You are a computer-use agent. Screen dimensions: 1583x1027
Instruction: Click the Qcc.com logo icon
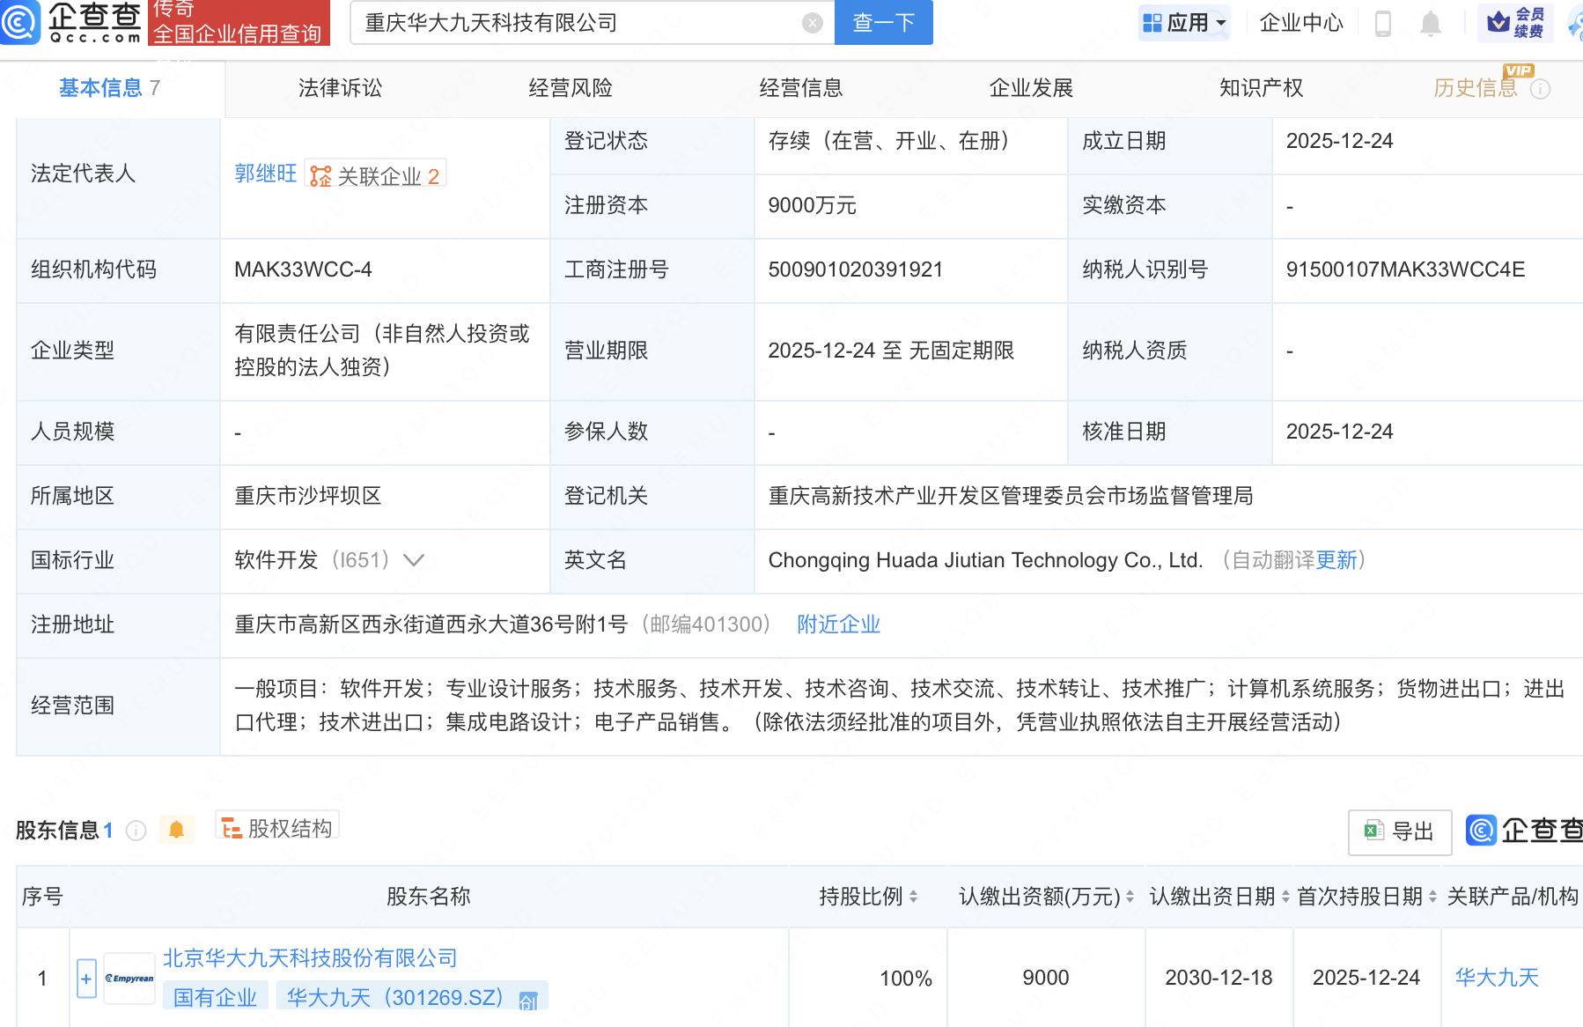19,22
